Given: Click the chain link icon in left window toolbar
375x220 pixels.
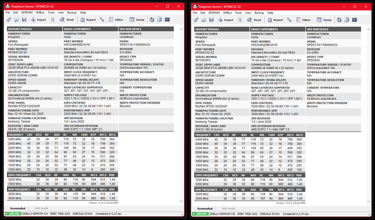Looking at the screenshot, I should (x=9, y=19).
